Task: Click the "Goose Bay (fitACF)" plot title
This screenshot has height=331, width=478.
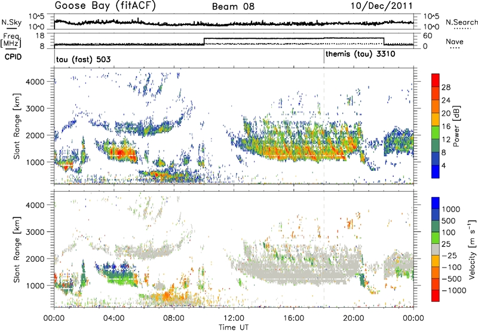Action: (x=105, y=6)
